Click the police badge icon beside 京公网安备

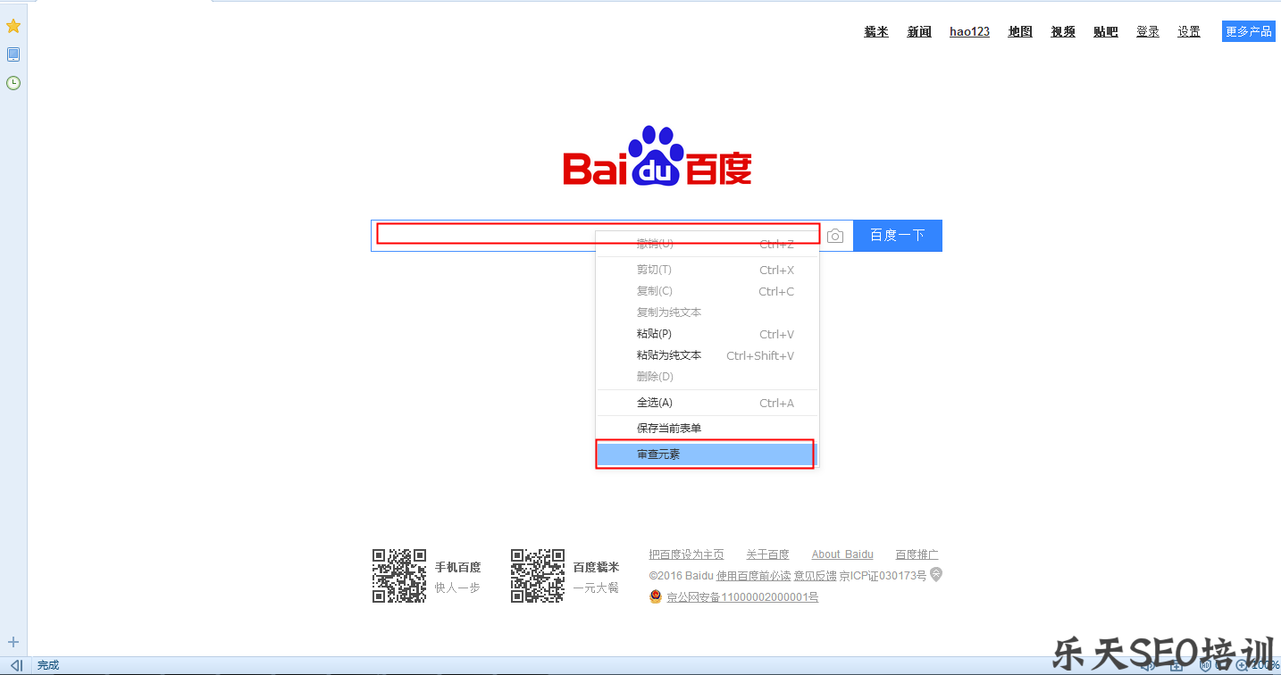point(655,596)
